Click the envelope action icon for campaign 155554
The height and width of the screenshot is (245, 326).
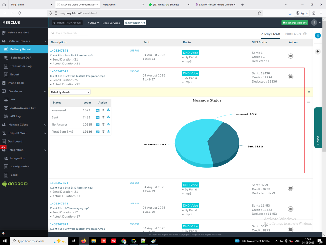point(290,188)
